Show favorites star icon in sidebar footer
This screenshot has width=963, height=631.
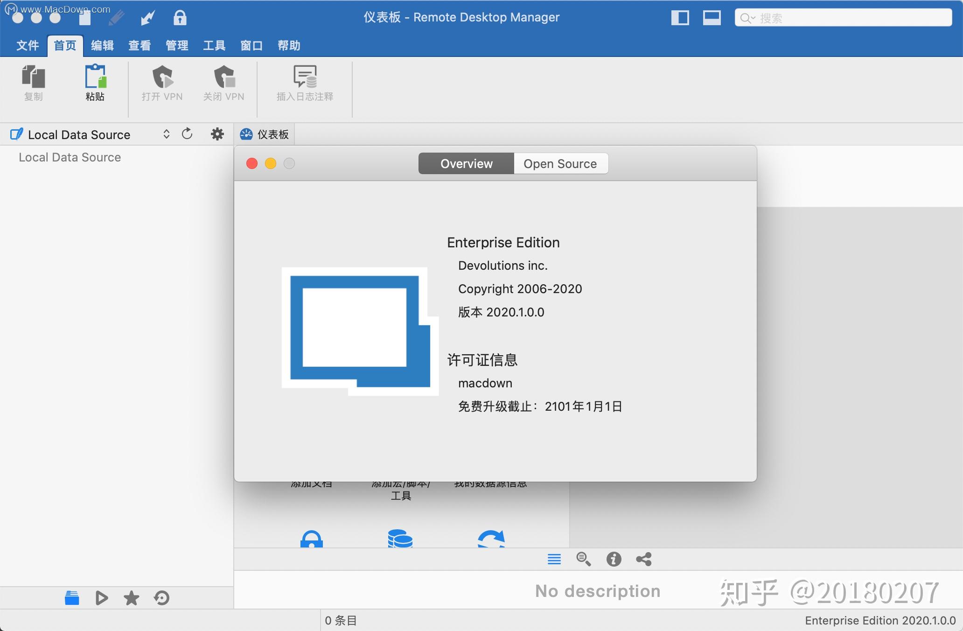pyautogui.click(x=131, y=598)
